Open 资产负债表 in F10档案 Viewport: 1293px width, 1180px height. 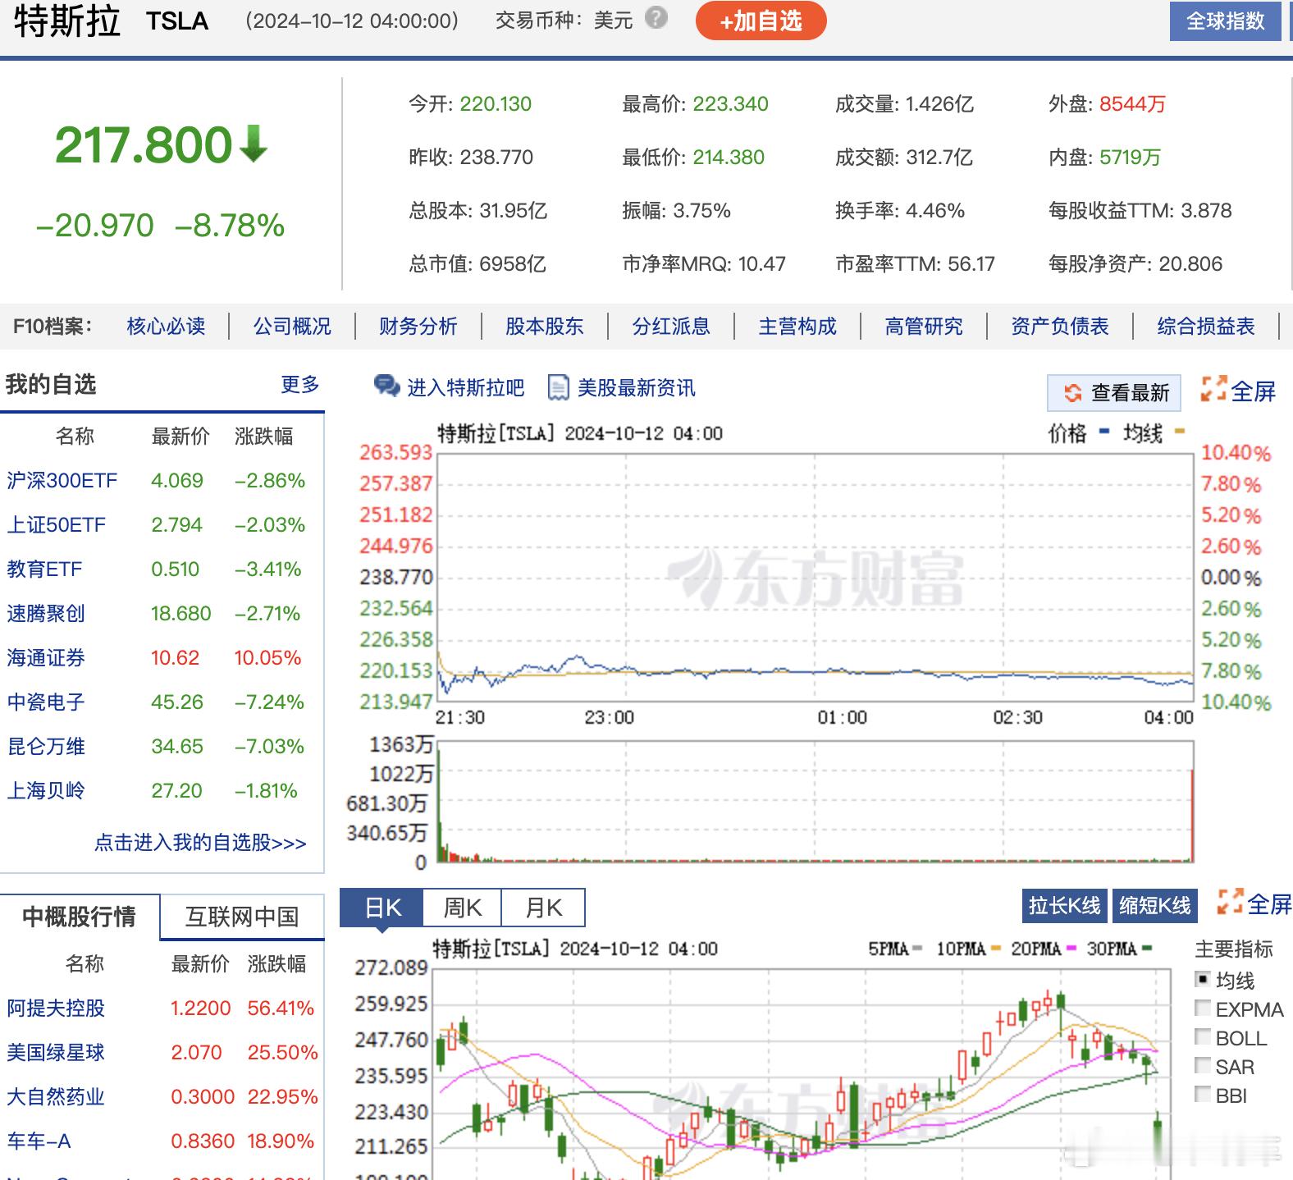click(1060, 327)
